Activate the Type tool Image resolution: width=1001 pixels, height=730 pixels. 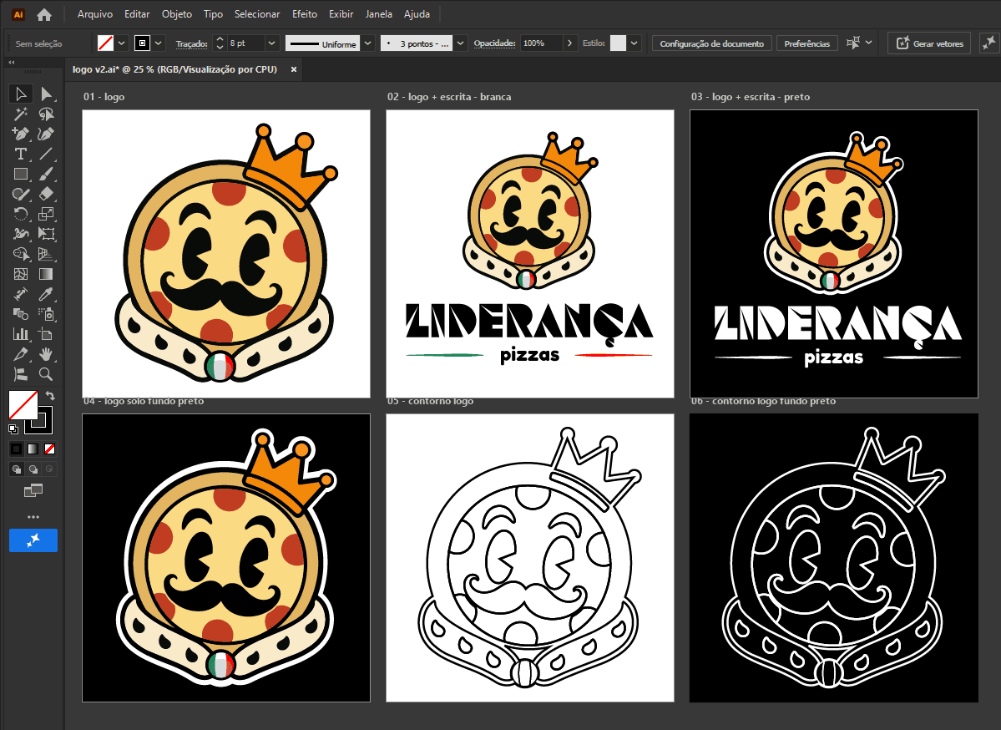click(x=20, y=154)
